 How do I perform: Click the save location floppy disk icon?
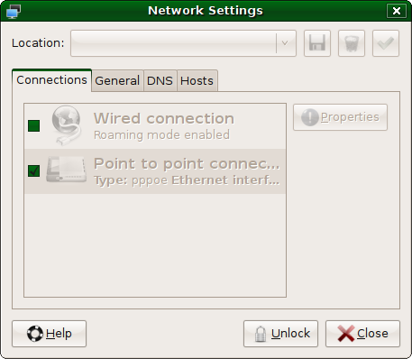317,43
